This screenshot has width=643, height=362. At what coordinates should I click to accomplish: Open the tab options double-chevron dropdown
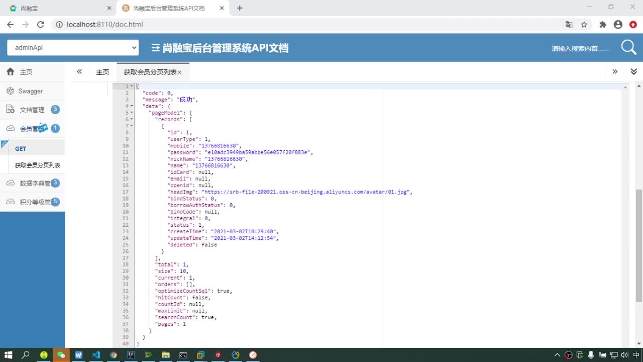pos(633,72)
